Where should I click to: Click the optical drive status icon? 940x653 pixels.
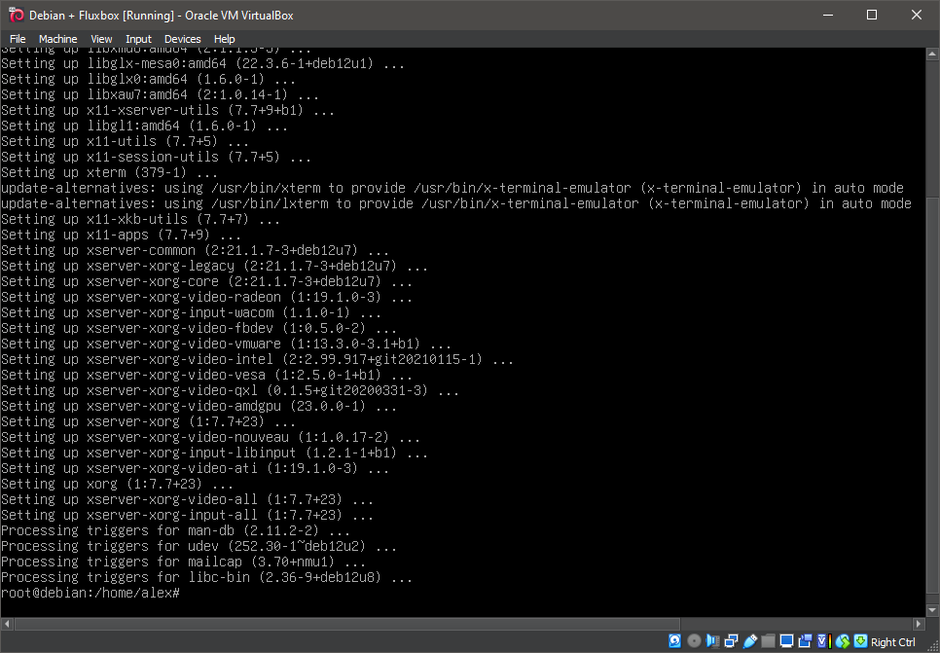point(694,640)
